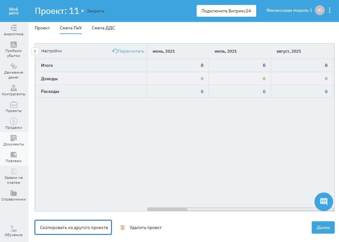Viewport: 339px width, 242px height.
Task: Open Движение денег section
Action: coord(14,71)
